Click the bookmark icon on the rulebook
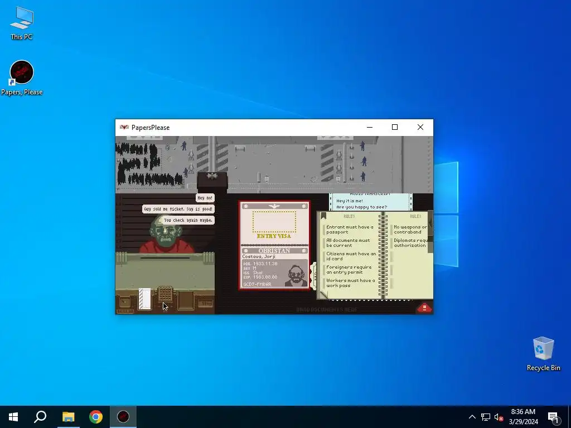The height and width of the screenshot is (428, 571). tap(323, 216)
